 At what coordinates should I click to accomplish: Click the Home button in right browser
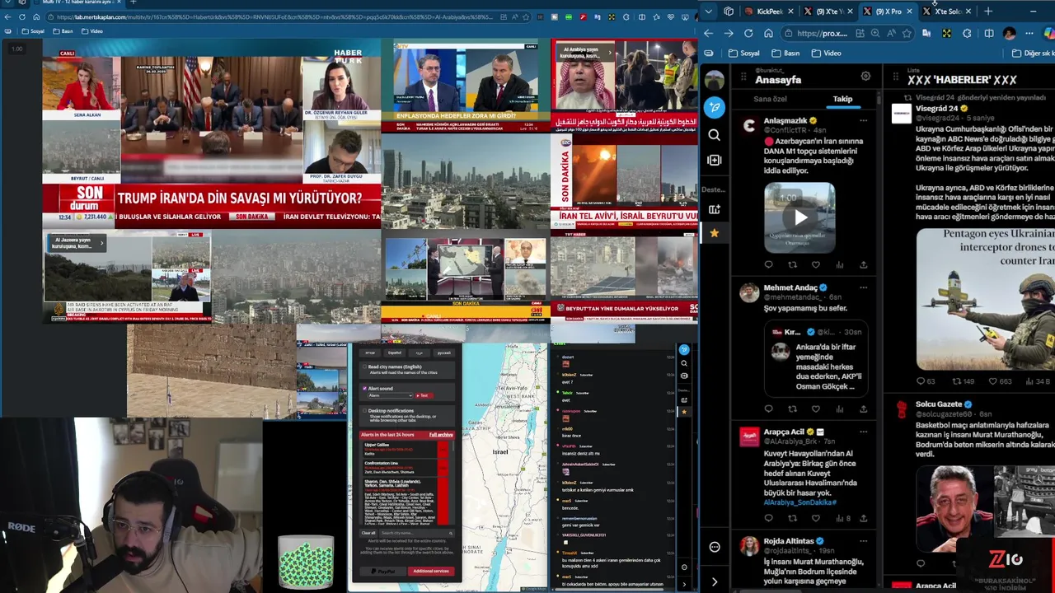tap(768, 33)
